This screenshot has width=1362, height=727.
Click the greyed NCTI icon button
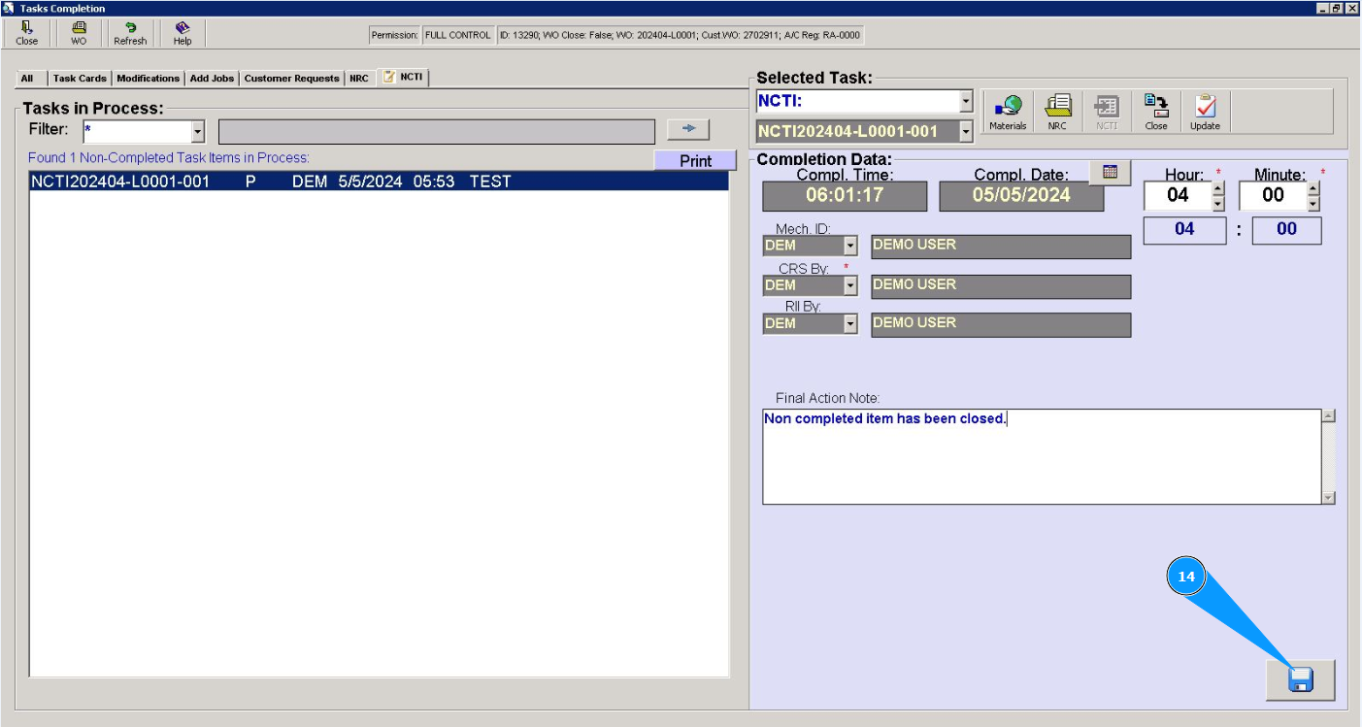pyautogui.click(x=1107, y=113)
